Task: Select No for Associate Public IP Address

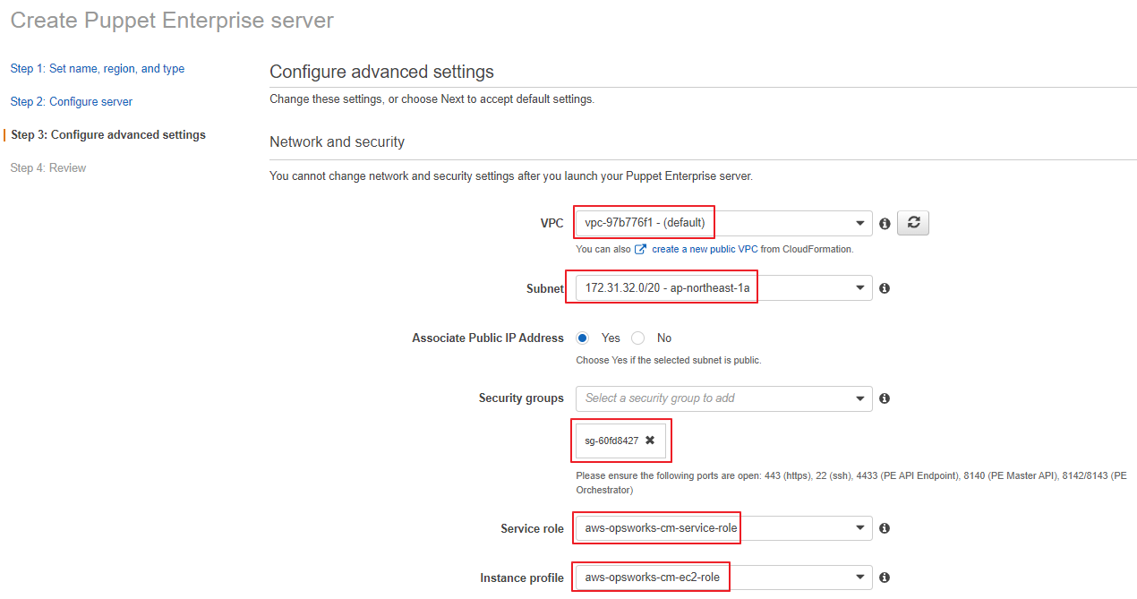Action: pos(638,338)
